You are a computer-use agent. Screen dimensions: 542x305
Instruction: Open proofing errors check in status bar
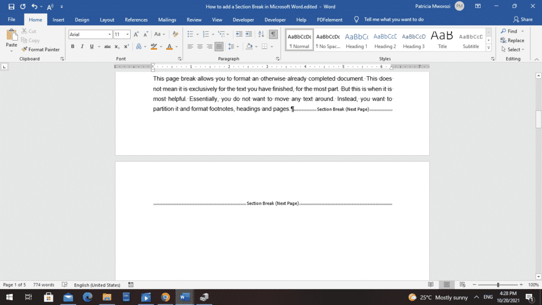[x=65, y=284]
